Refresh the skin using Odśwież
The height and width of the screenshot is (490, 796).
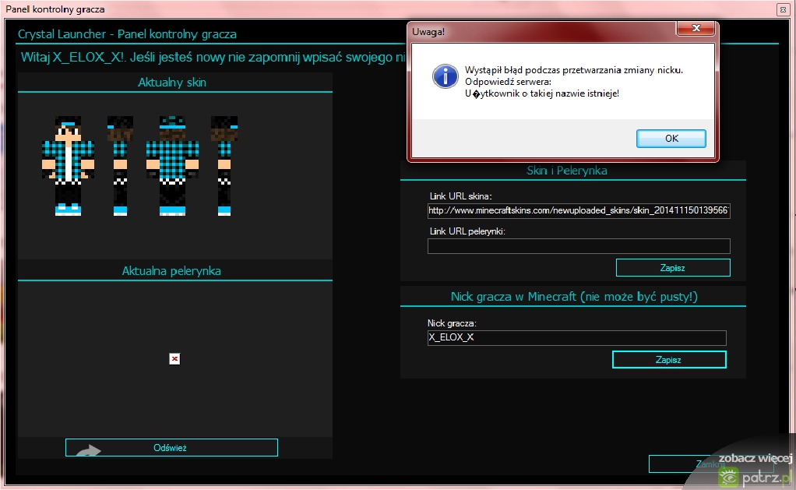pyautogui.click(x=171, y=448)
